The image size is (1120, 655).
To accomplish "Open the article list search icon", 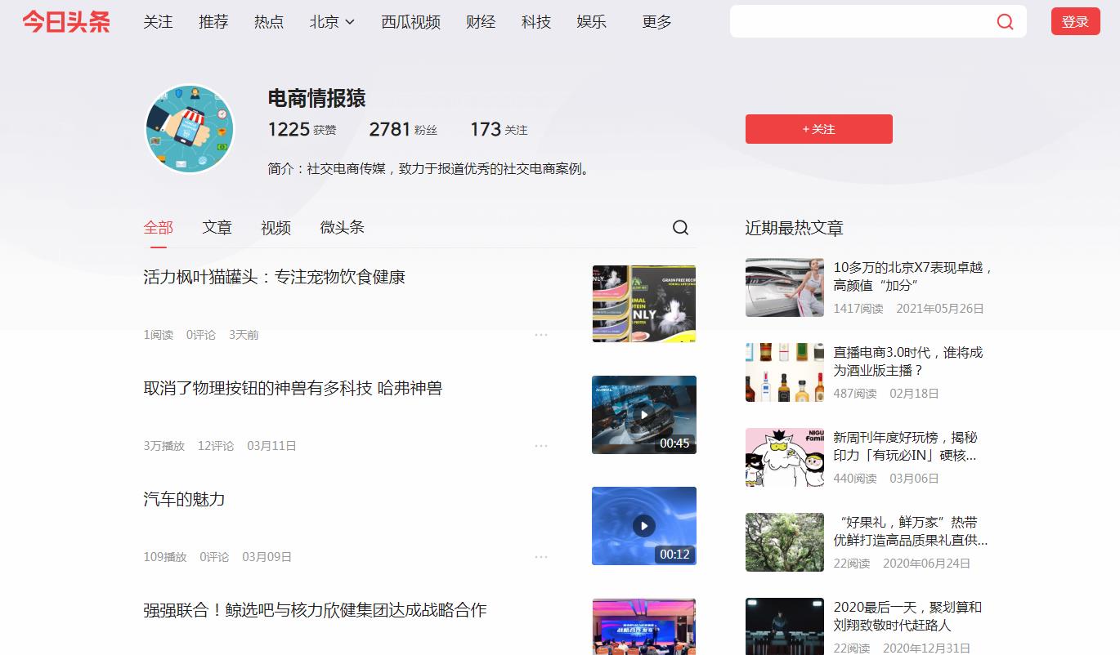I will (x=680, y=228).
